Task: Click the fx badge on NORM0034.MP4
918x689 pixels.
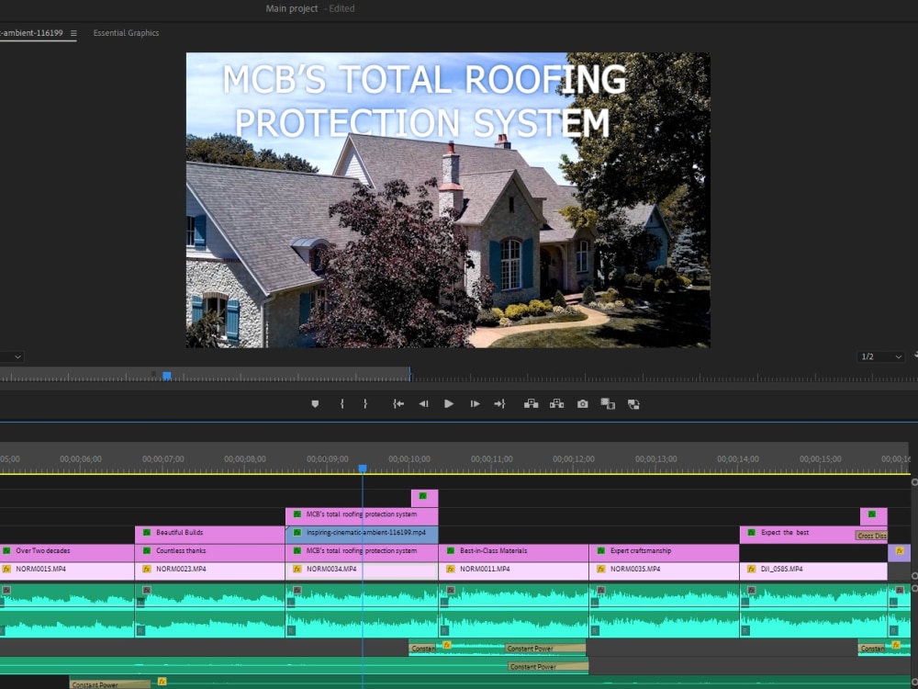Action: click(x=297, y=569)
